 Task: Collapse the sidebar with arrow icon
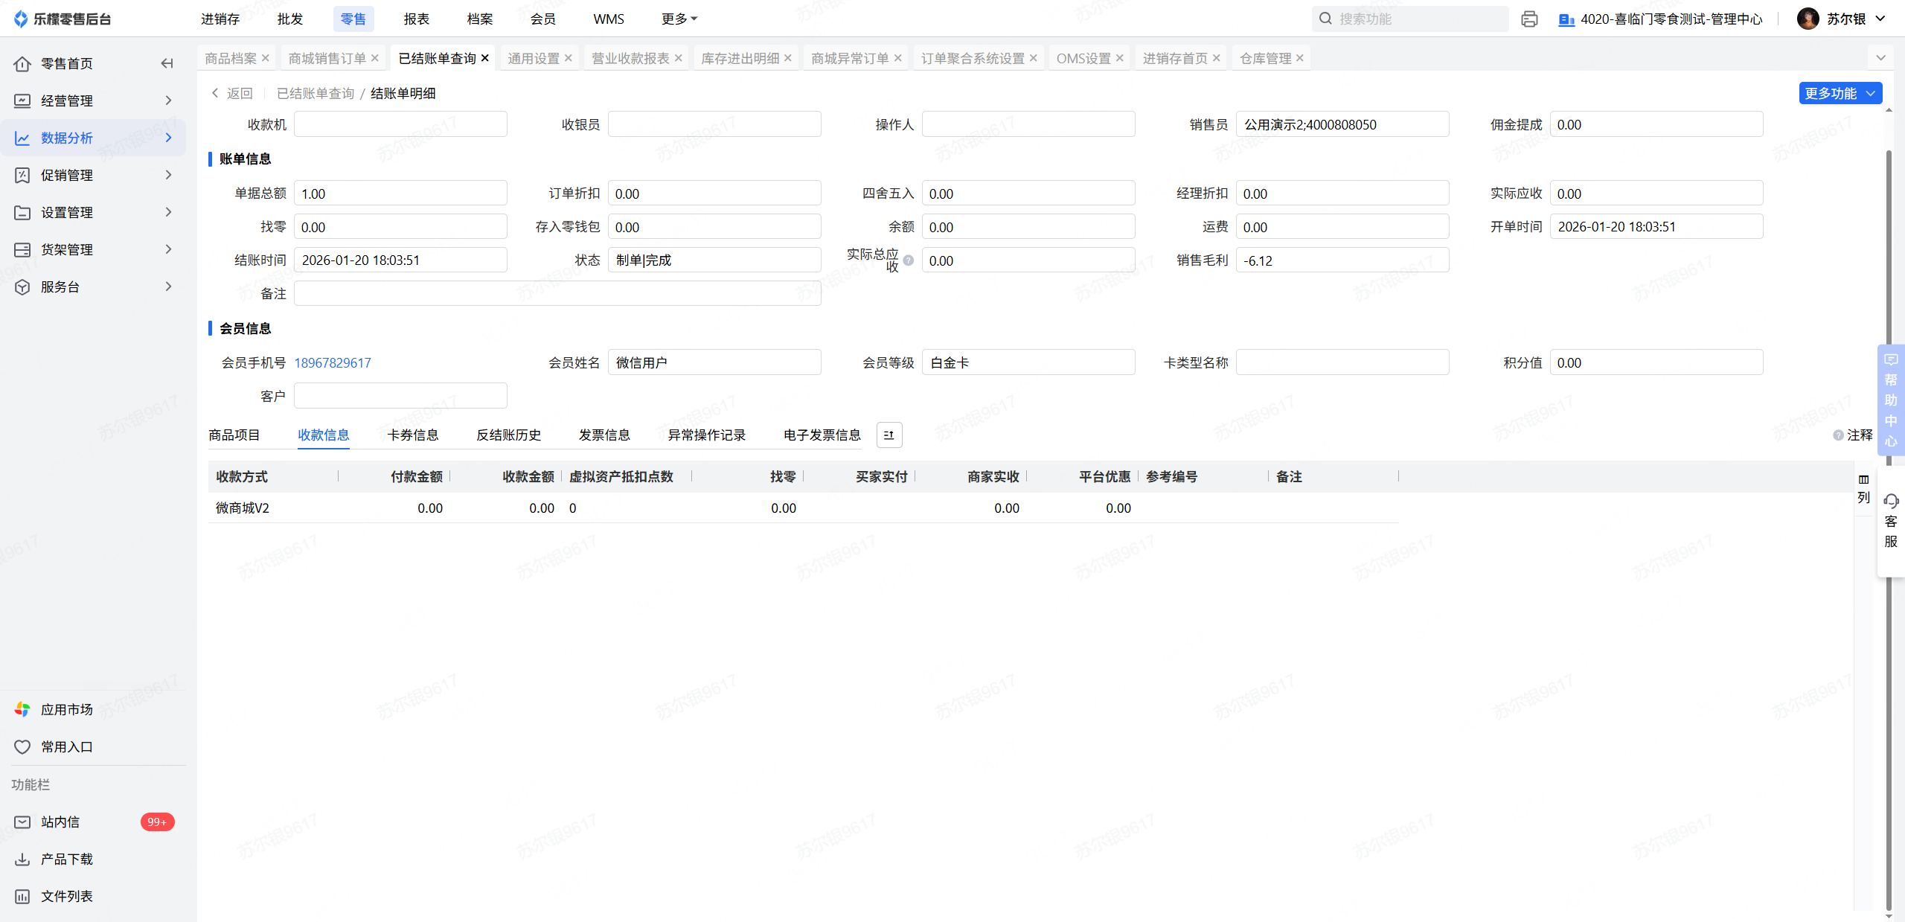(167, 63)
